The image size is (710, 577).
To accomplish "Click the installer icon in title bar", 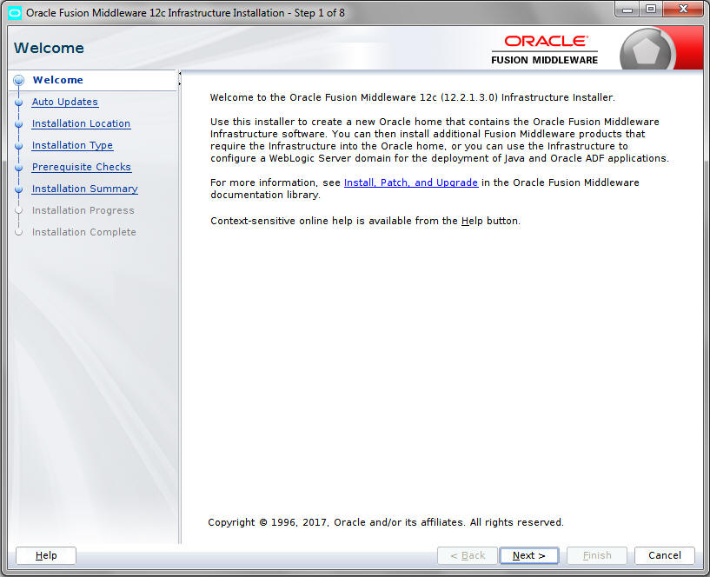I will point(15,13).
